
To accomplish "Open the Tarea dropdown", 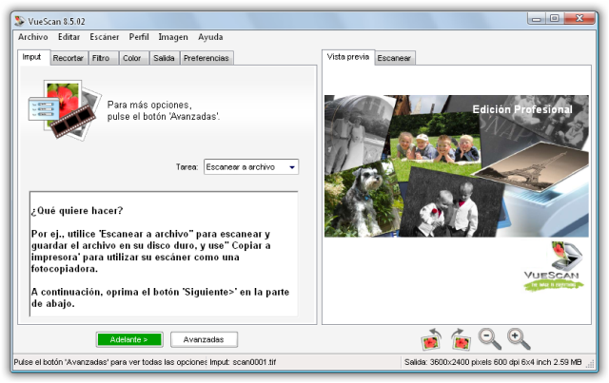I will tap(251, 167).
